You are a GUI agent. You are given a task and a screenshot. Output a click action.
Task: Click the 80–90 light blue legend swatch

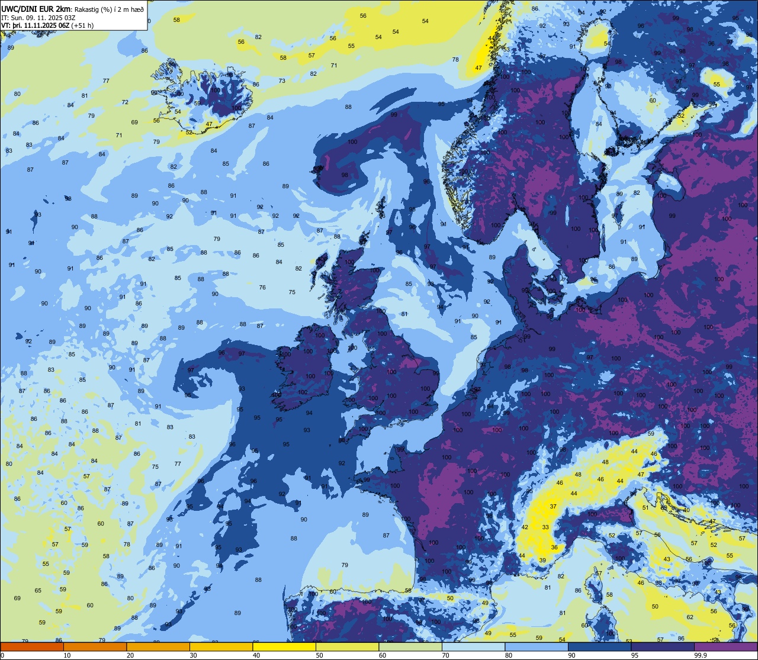click(x=537, y=647)
